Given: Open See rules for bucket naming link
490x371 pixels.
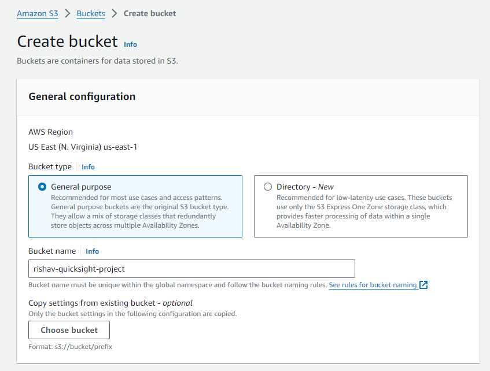Looking at the screenshot, I should pos(373,285).
